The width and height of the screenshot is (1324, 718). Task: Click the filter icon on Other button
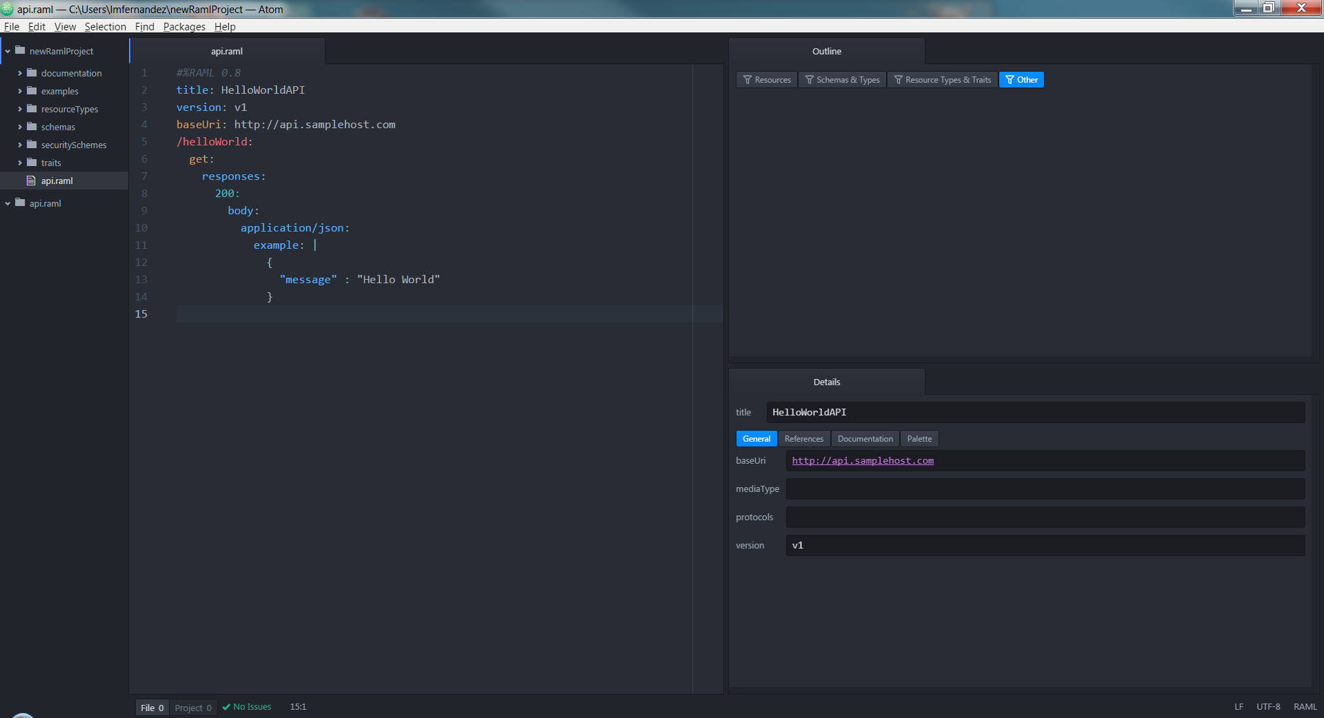1010,80
